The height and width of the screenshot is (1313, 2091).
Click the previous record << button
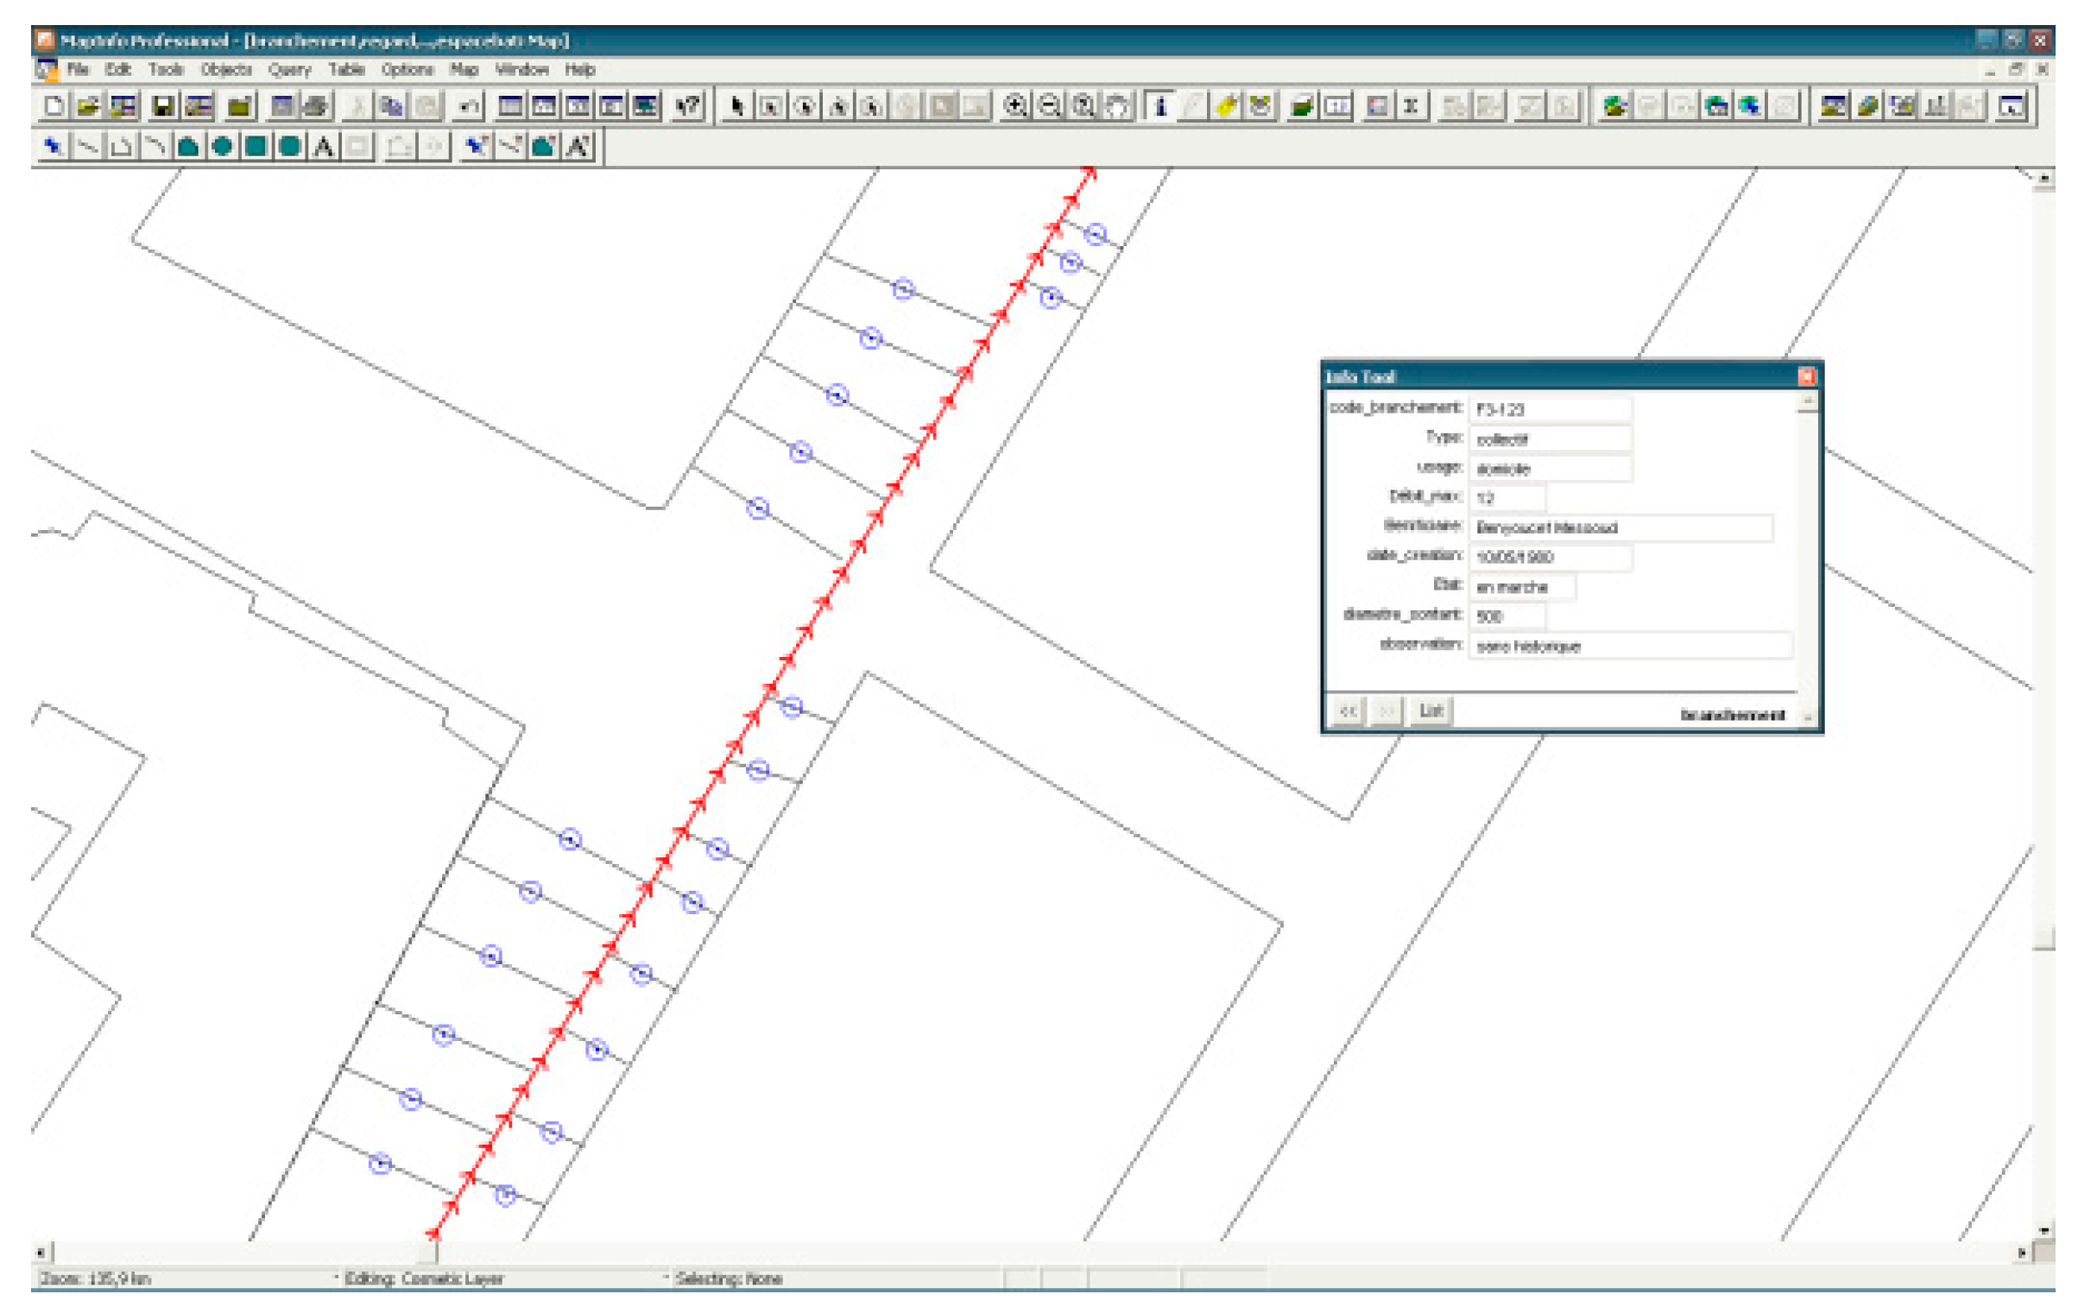click(1348, 711)
